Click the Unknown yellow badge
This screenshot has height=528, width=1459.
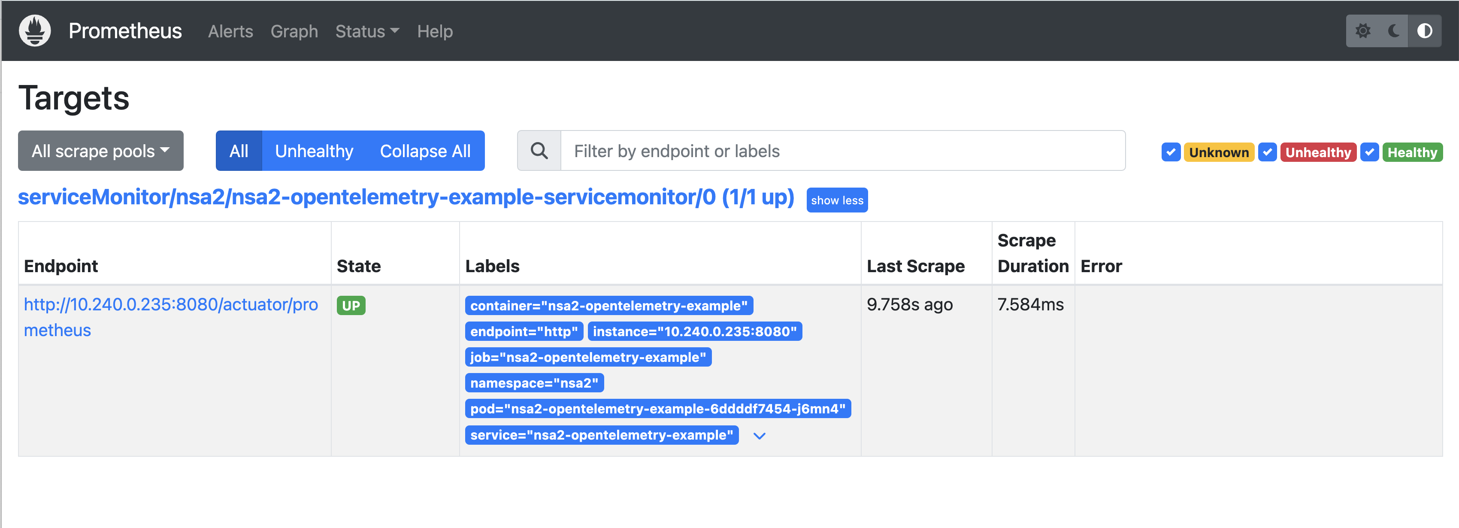click(x=1219, y=152)
